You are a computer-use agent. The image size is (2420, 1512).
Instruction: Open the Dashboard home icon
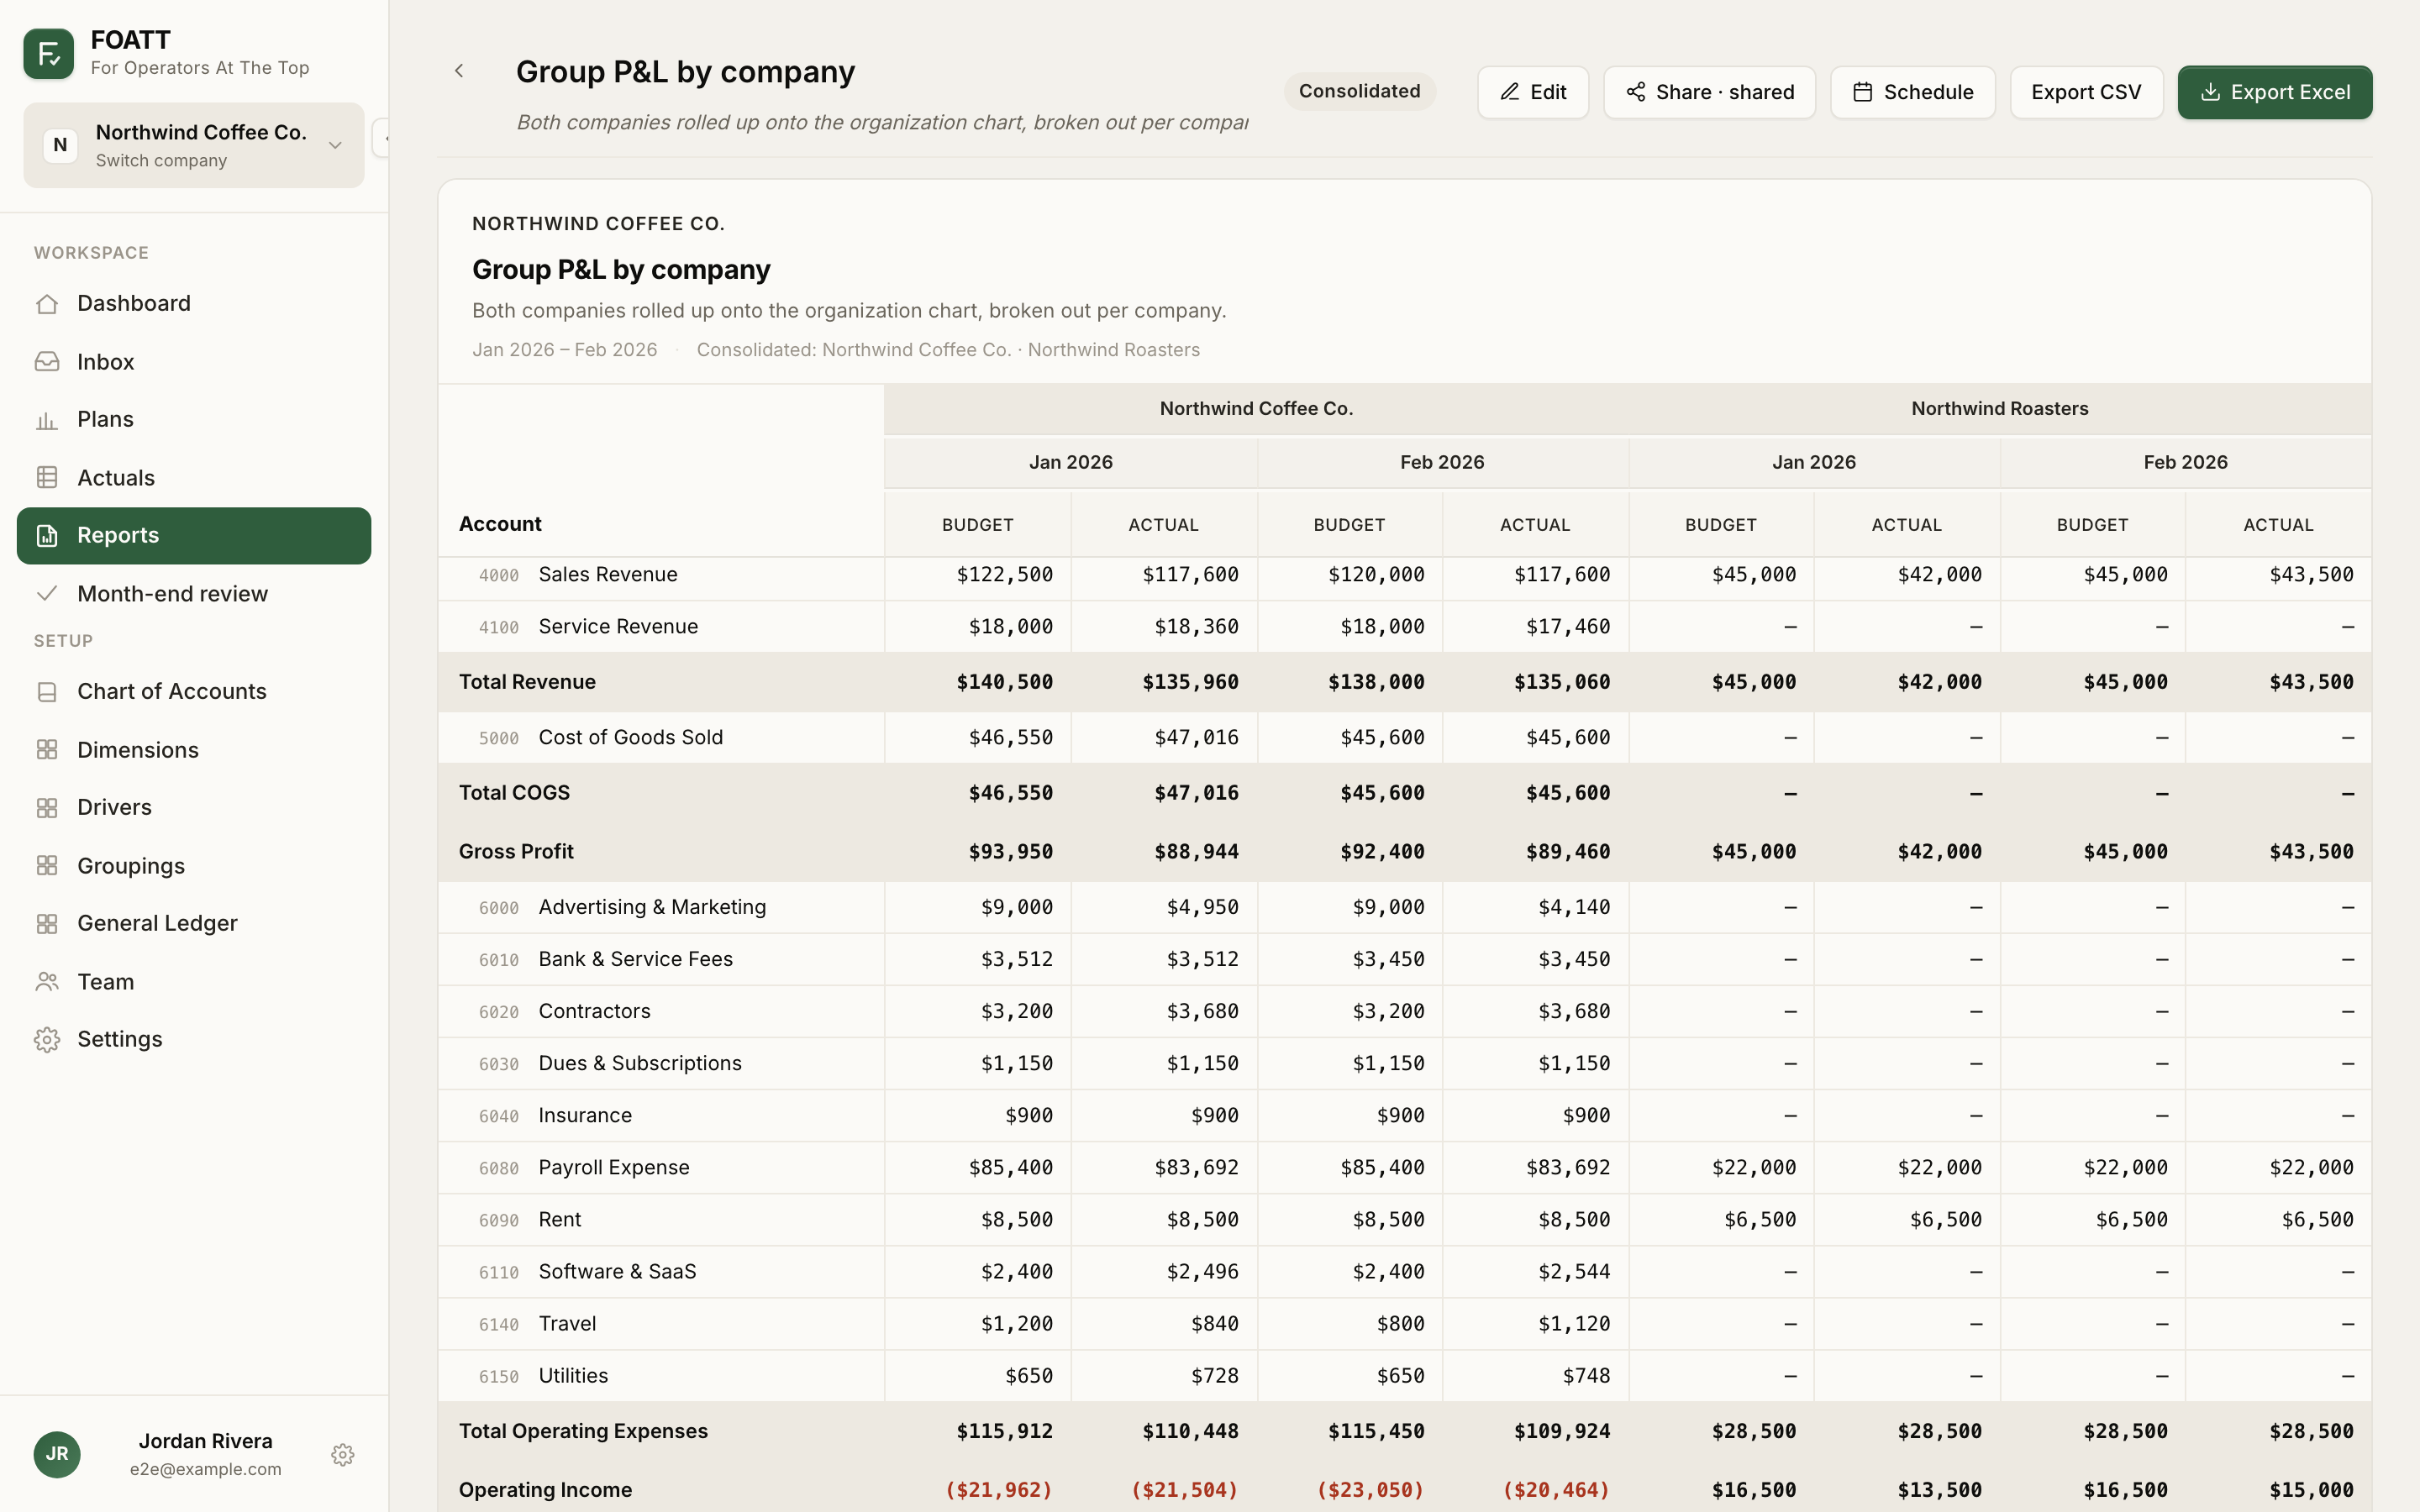click(47, 304)
